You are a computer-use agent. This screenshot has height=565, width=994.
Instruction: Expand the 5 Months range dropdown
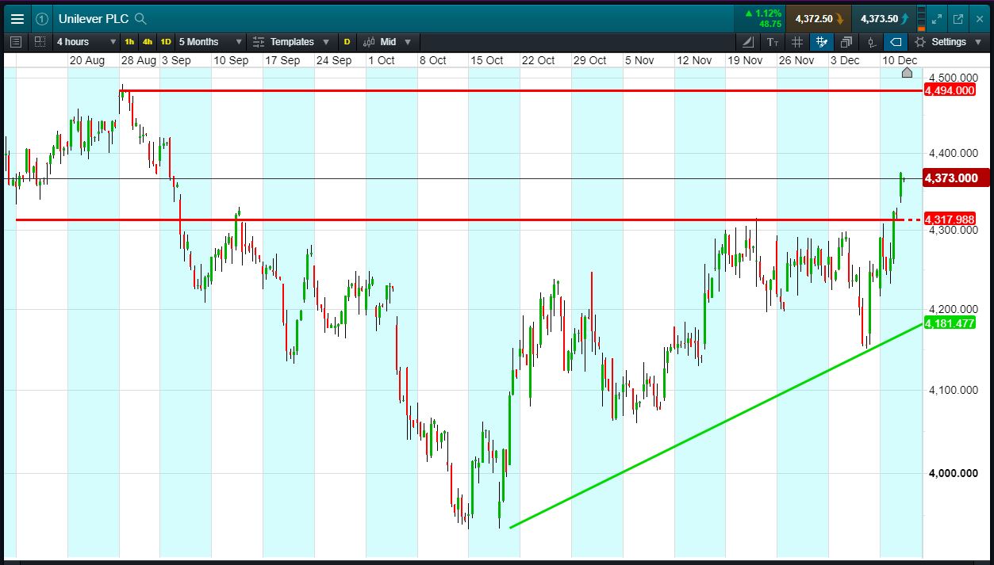tap(210, 42)
